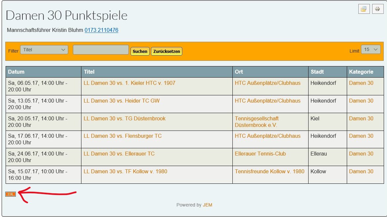Sort by the Ort column header
Screen dimensions: 387x217
coord(239,72)
